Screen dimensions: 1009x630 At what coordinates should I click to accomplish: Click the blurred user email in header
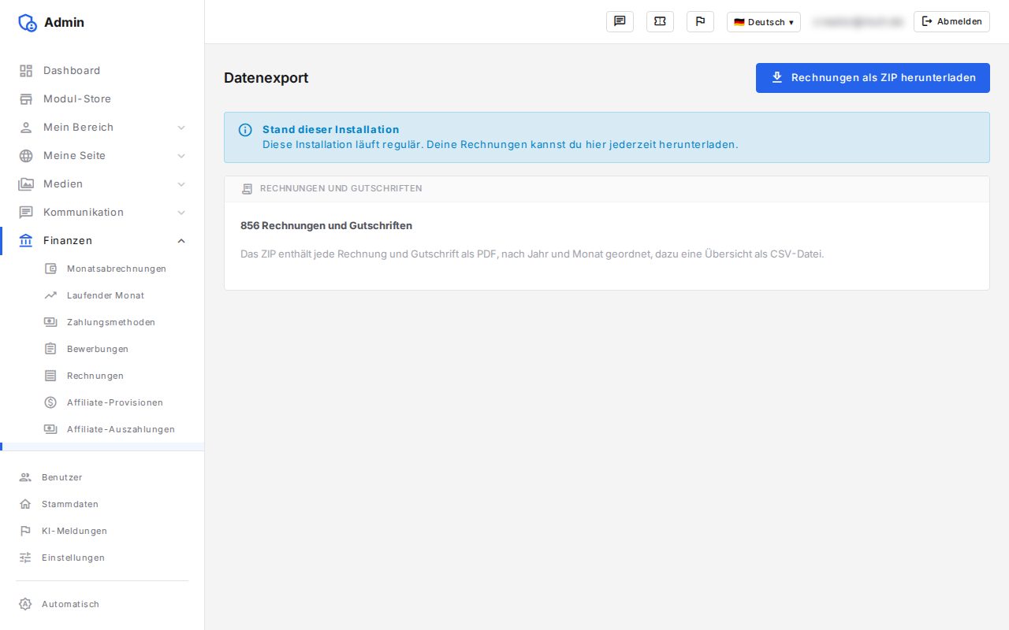pos(857,22)
